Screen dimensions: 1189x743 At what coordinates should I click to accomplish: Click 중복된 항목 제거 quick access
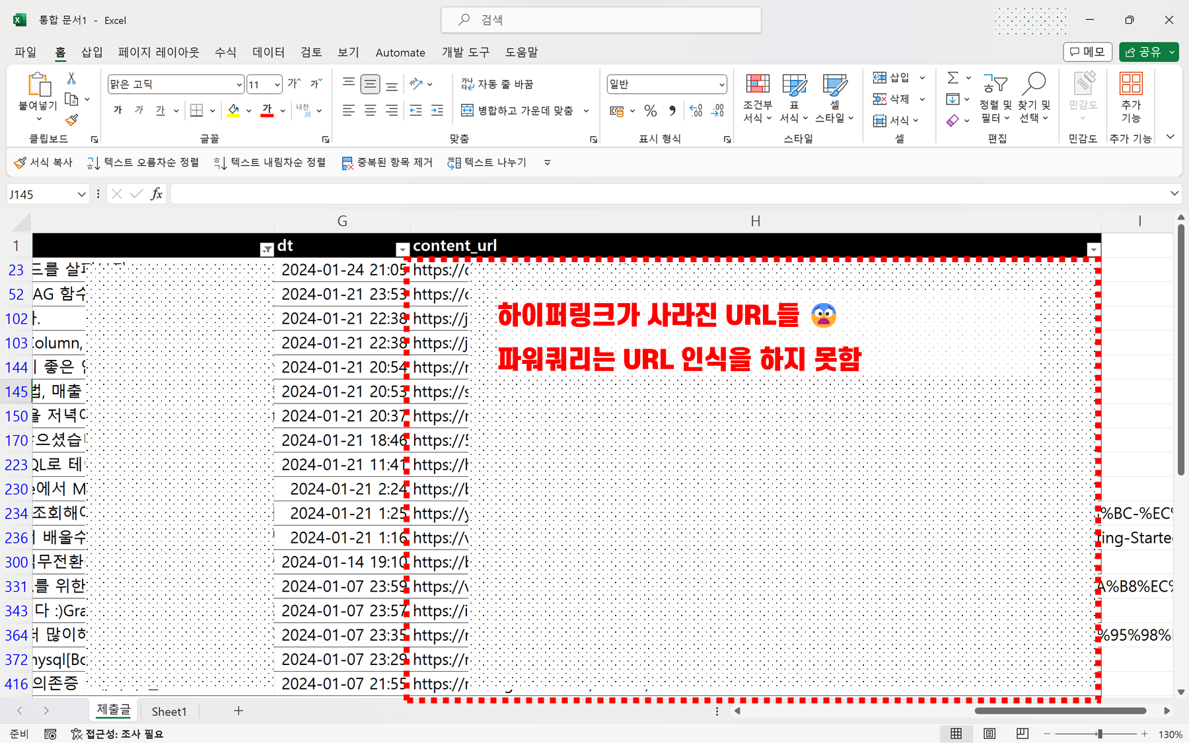pos(387,162)
